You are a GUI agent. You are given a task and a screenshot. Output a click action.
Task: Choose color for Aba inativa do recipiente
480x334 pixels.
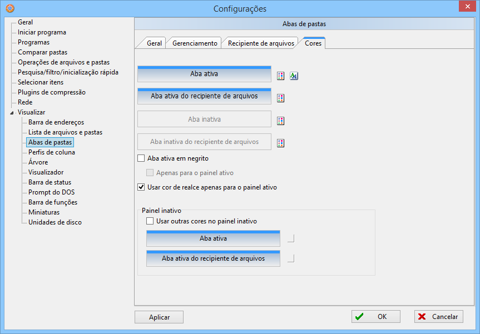tap(281, 143)
